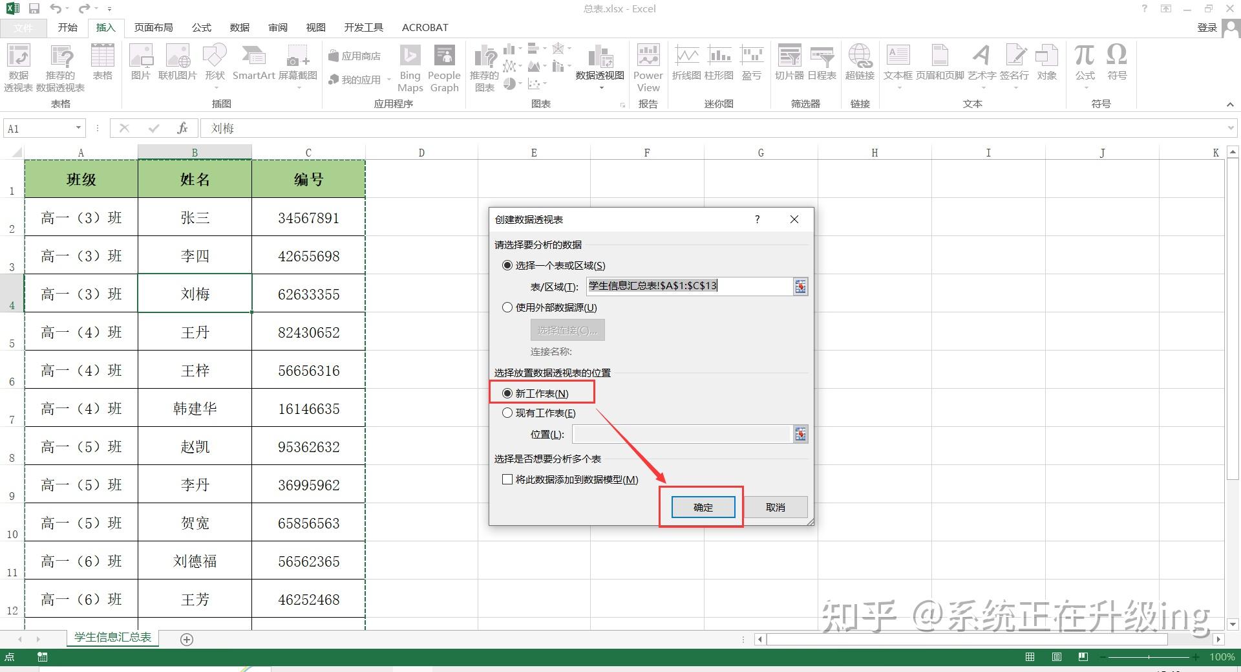The width and height of the screenshot is (1241, 672).
Task: Confirm PivotTable creation with 确定
Action: tap(702, 507)
